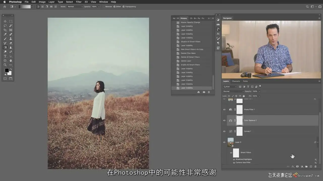
Task: Create new snapshot in History panel
Action: [204, 92]
